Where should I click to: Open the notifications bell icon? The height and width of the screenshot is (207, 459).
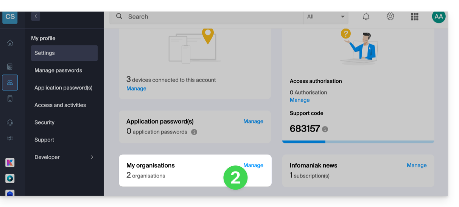click(x=366, y=17)
